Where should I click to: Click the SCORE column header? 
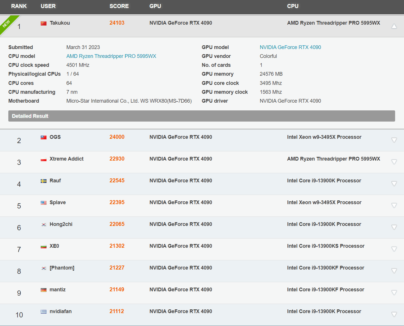point(119,6)
